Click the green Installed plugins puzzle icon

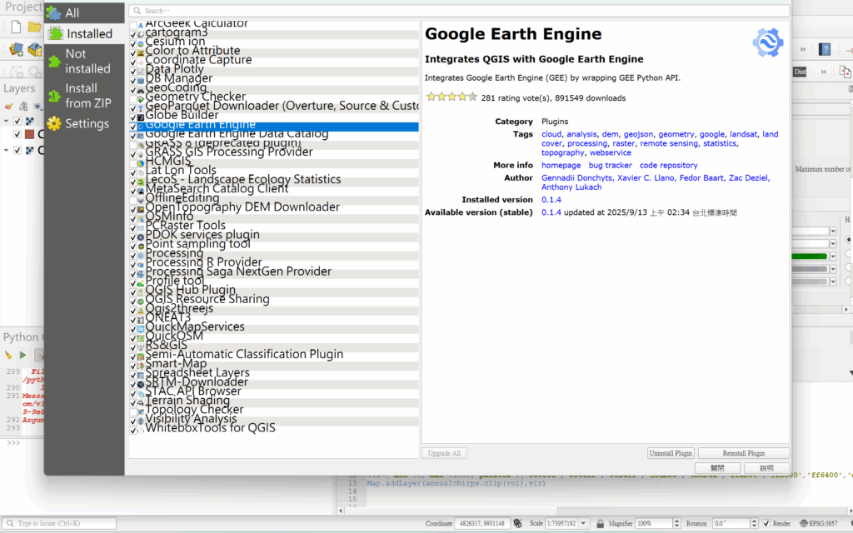tap(55, 34)
